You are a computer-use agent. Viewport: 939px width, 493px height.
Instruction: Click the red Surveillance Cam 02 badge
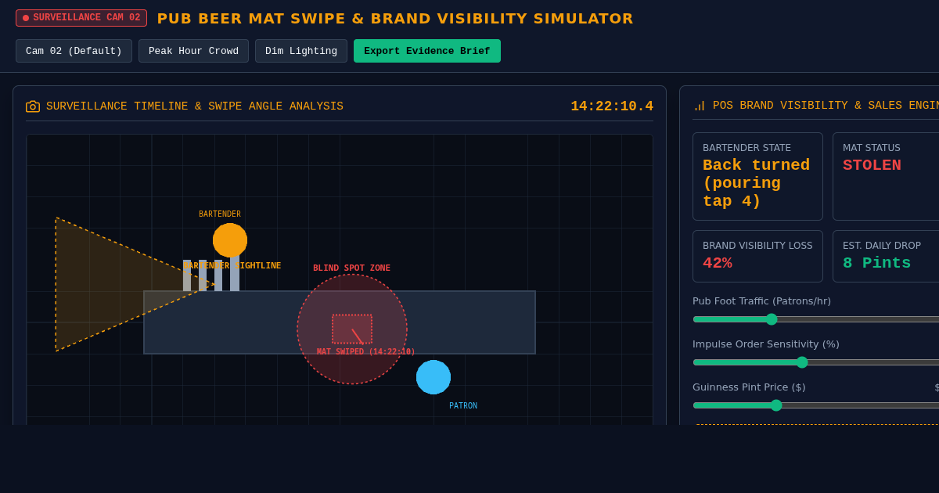(x=81, y=18)
